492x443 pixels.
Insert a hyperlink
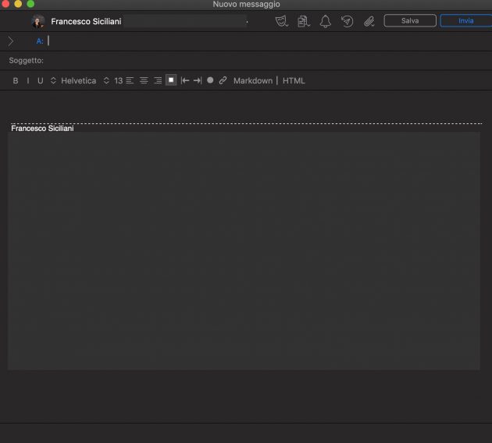tap(223, 80)
